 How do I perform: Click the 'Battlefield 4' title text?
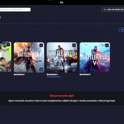pos(52,74)
